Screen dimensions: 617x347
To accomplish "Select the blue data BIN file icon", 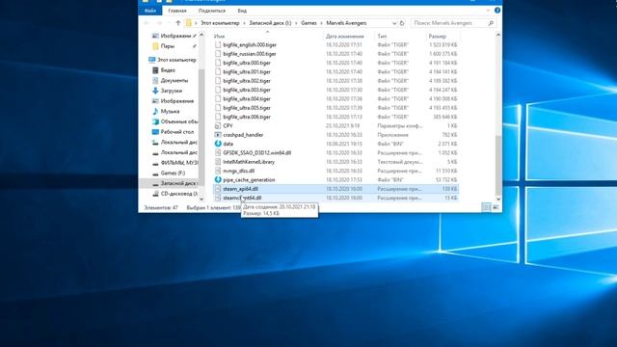I will tap(218, 144).
